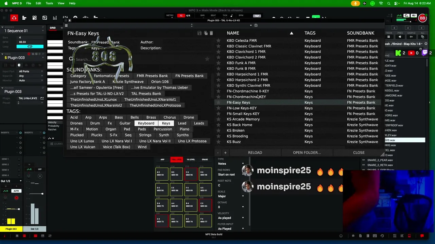Open the Edit menu
Viewport: 435px width, 244px height.
point(38,3)
